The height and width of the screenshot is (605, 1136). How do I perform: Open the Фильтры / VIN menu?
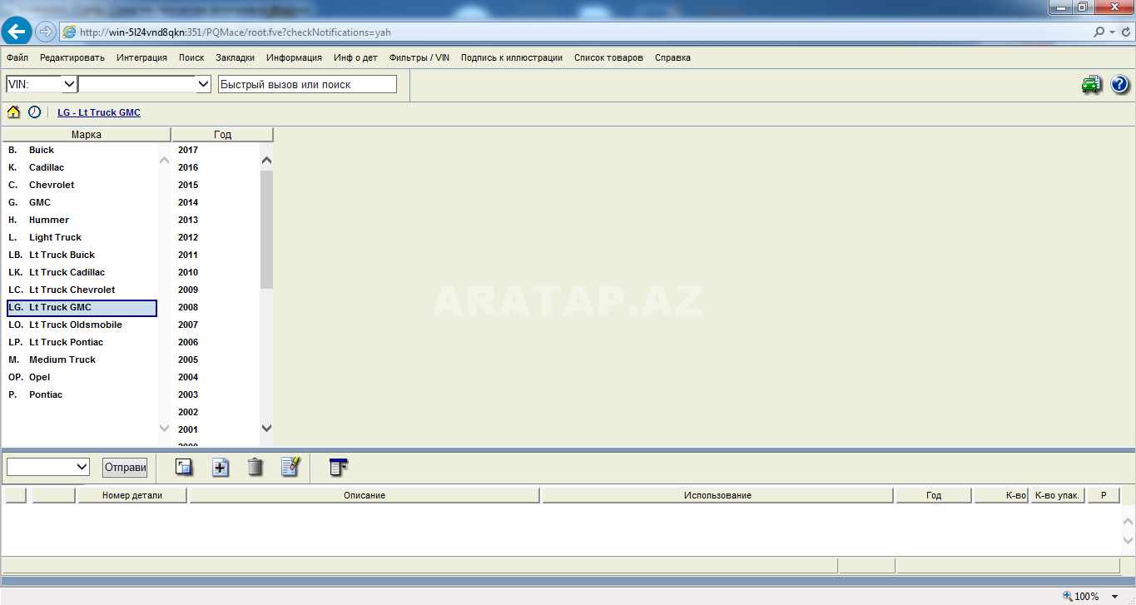[419, 57]
